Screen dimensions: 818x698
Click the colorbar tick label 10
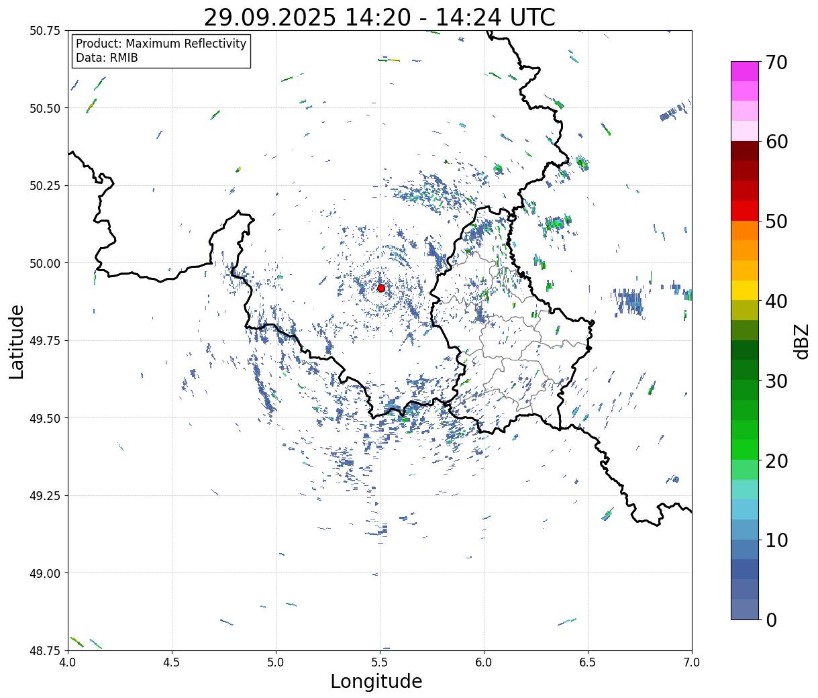click(x=777, y=540)
